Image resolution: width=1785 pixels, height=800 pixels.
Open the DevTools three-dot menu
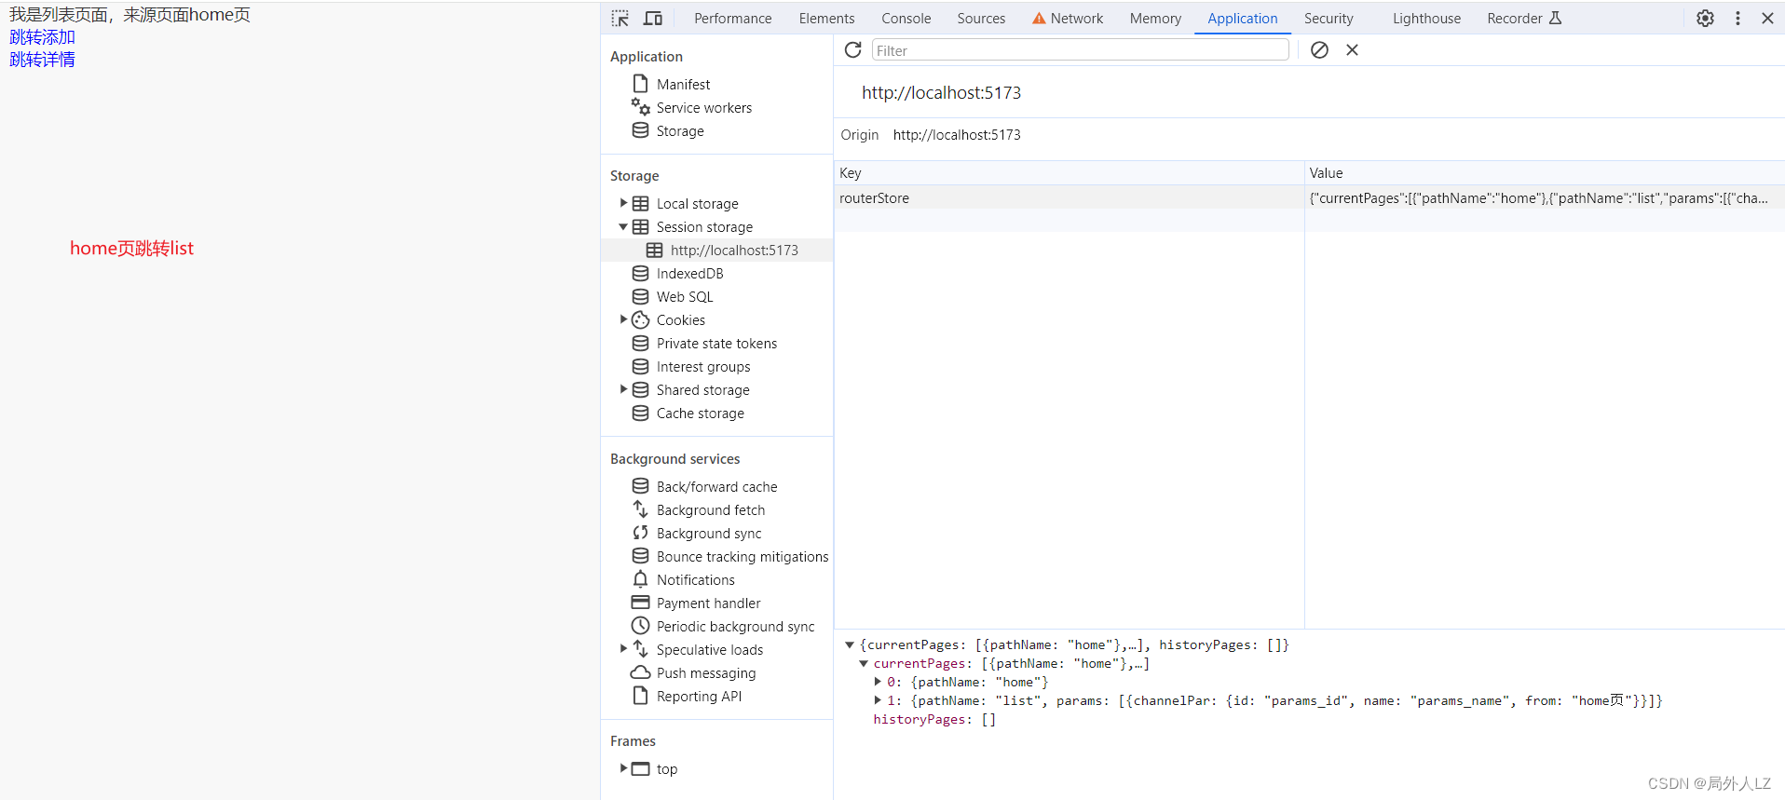click(x=1737, y=18)
